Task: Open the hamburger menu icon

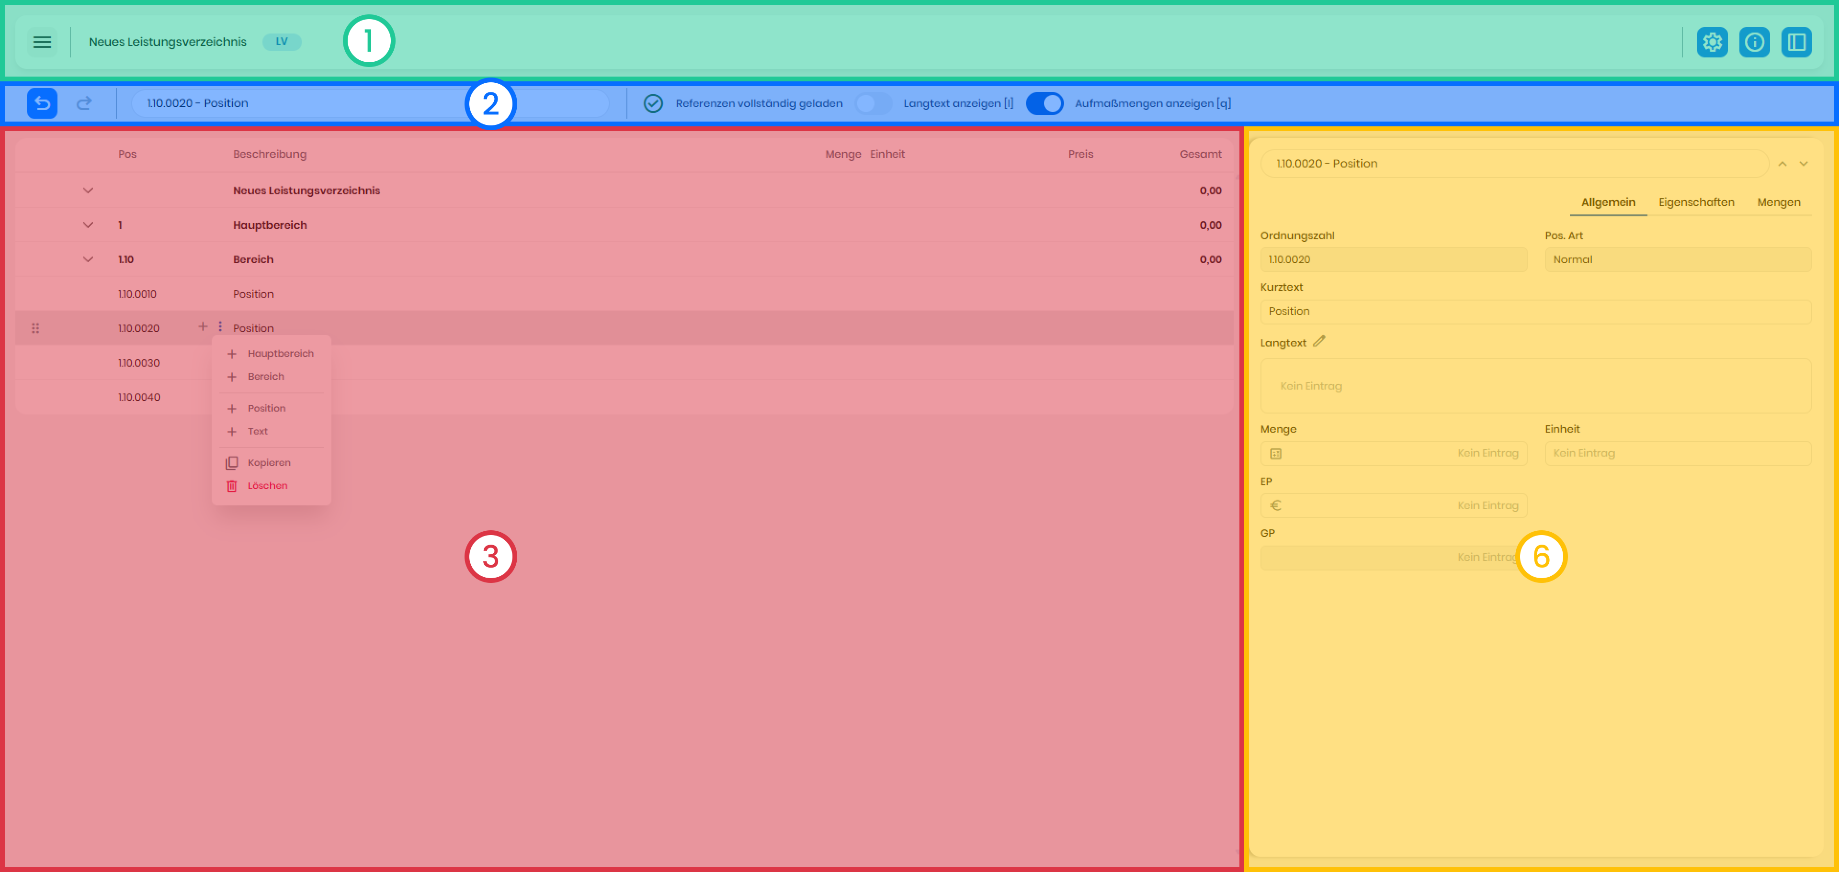Action: [42, 42]
